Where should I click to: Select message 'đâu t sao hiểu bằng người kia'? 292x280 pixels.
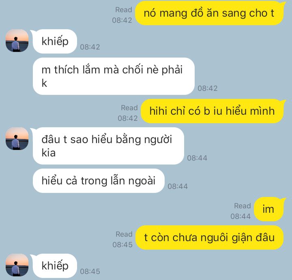(108, 146)
